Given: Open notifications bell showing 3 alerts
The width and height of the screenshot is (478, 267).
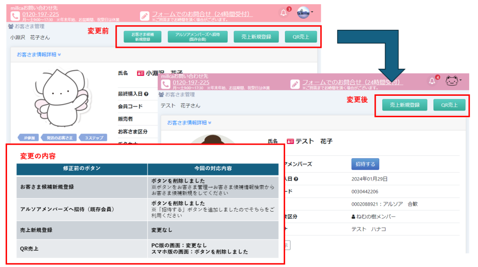Looking at the screenshot, I should point(283,13).
